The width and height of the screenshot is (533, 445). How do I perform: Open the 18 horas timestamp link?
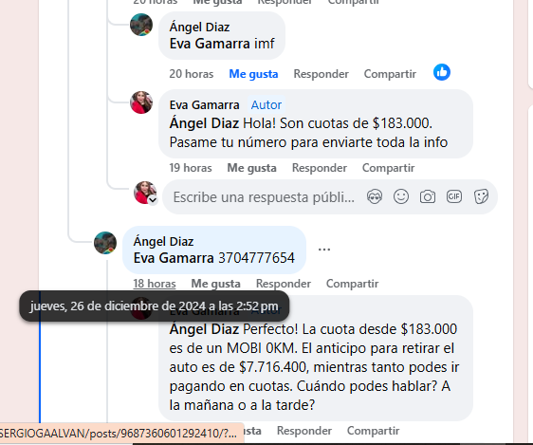click(x=155, y=284)
